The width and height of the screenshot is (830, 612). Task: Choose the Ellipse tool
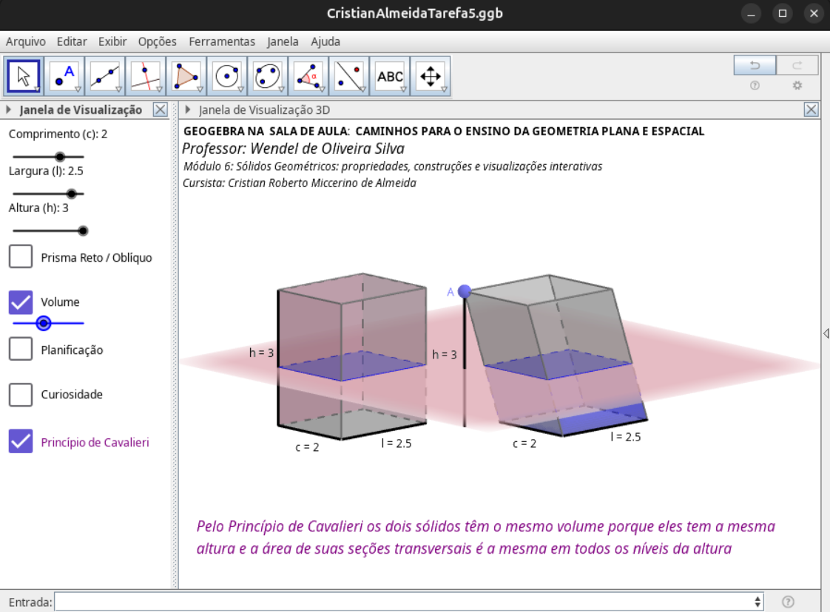(268, 76)
